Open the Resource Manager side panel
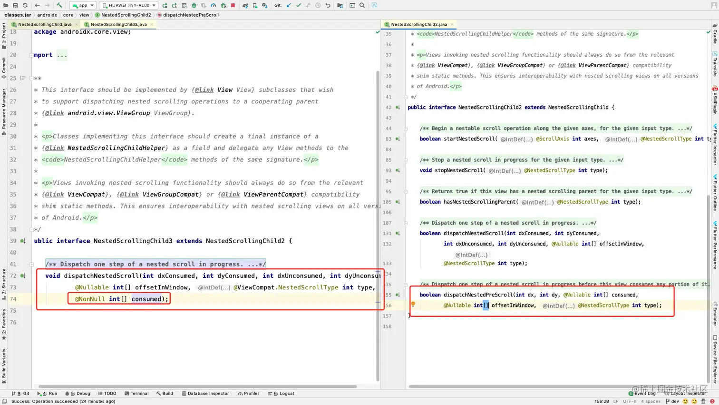The width and height of the screenshot is (719, 405). coord(4,112)
